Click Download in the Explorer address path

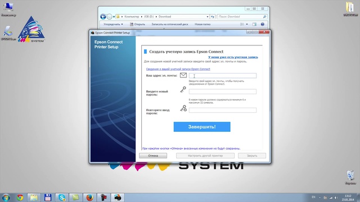tap(165, 16)
